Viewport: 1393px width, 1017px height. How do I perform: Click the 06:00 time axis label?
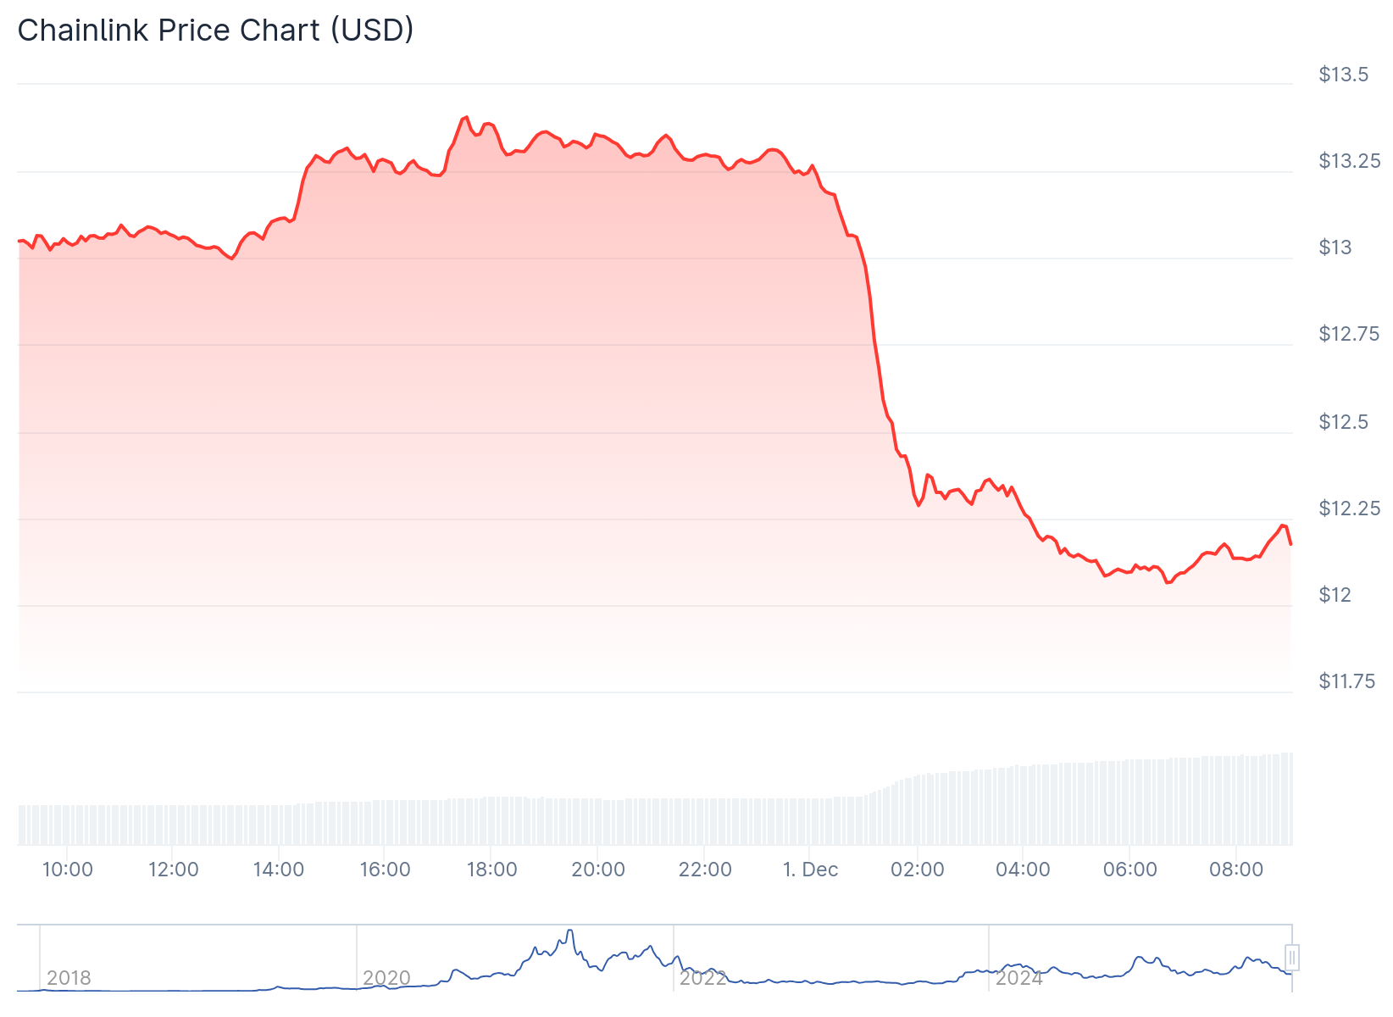[1130, 870]
